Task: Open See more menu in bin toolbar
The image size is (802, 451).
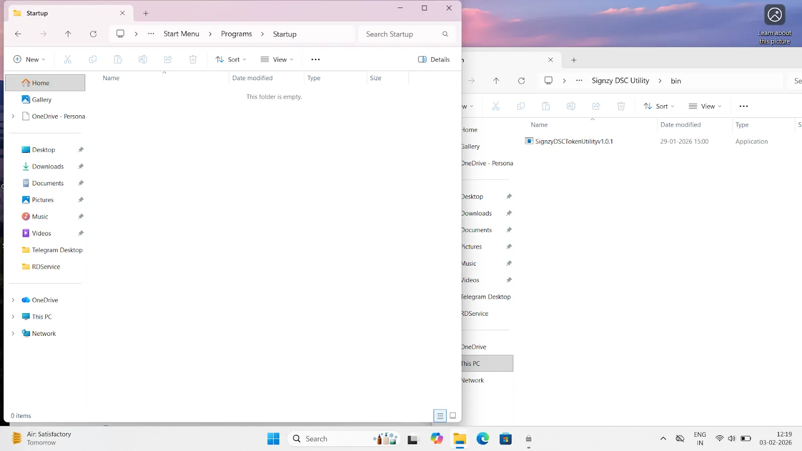Action: 744,106
